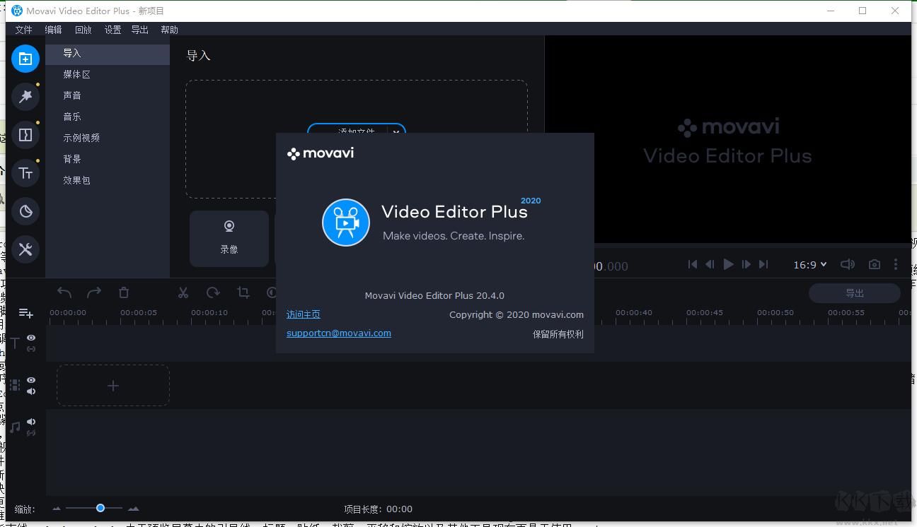Delete clip with trash icon
The width and height of the screenshot is (917, 527).
coord(124,292)
